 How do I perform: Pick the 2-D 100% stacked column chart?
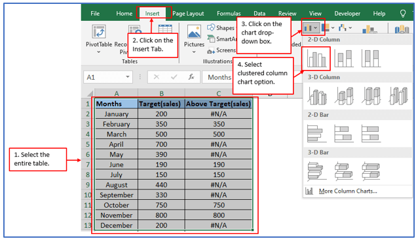371,59
